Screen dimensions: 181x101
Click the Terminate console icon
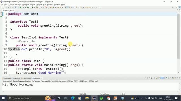click(147, 78)
